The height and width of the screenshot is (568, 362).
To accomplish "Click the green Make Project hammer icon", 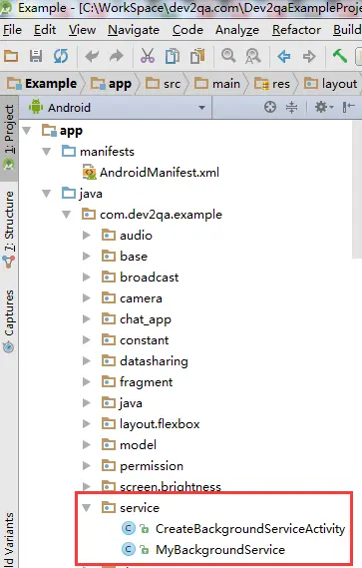I will 339,56.
